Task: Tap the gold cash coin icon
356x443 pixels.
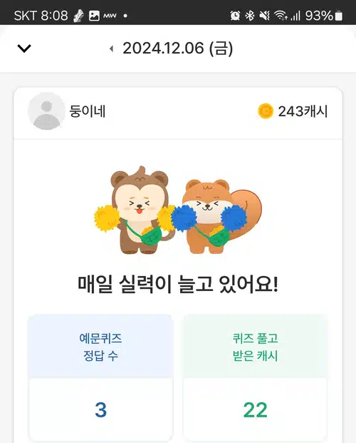Action: pyautogui.click(x=266, y=111)
